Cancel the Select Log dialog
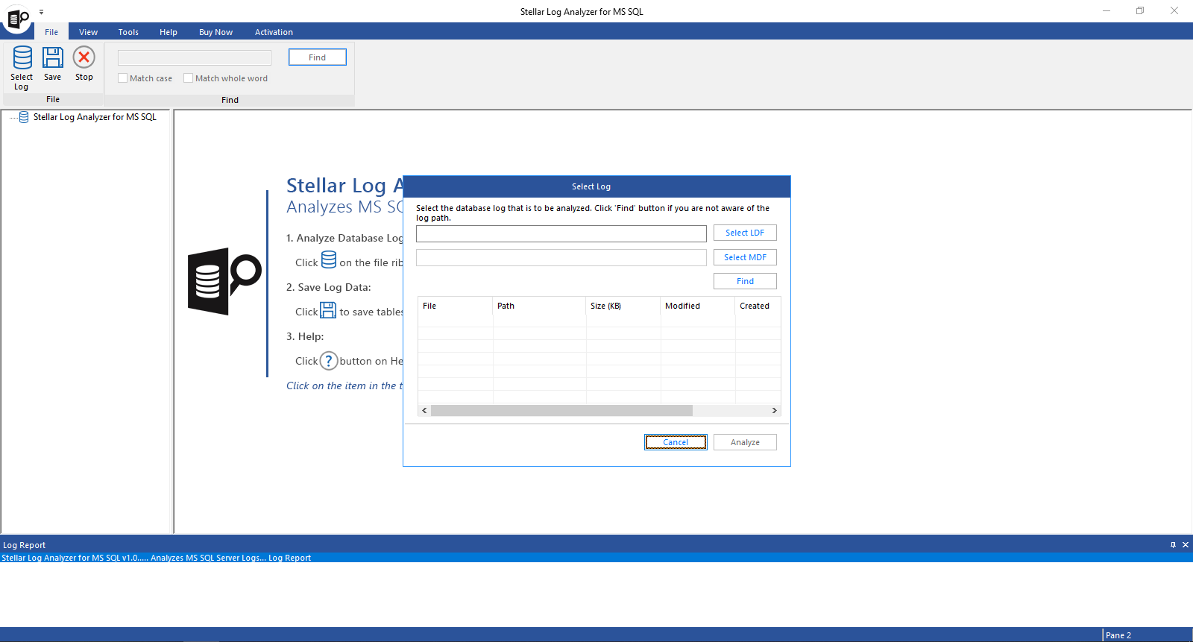 click(676, 442)
